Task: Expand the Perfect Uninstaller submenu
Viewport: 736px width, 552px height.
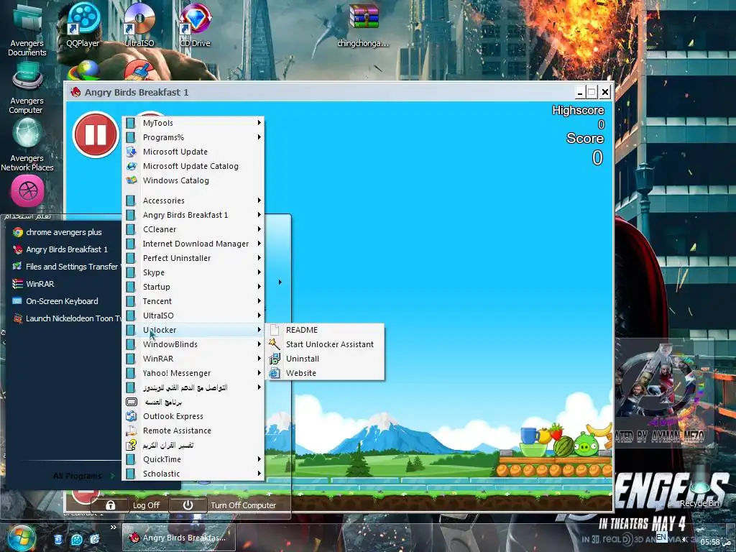Action: (x=193, y=258)
